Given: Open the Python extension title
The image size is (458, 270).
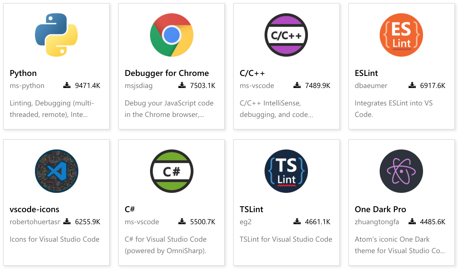Looking at the screenshot, I should point(23,73).
